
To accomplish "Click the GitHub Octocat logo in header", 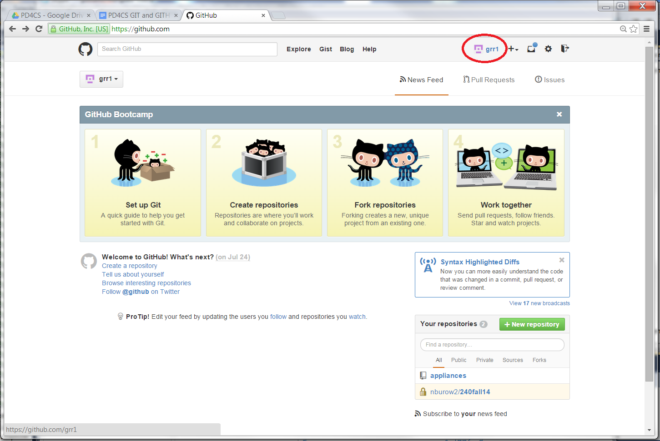I will pyautogui.click(x=86, y=49).
